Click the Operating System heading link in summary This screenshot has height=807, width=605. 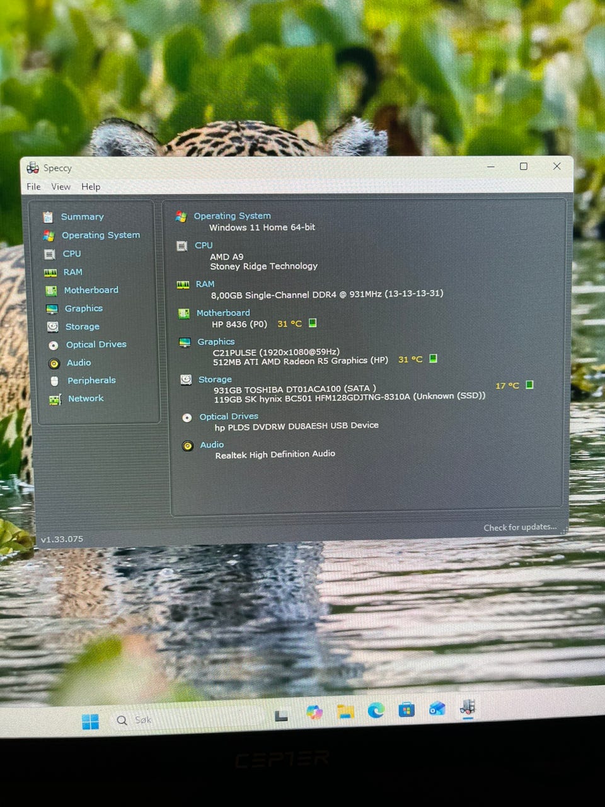tap(233, 216)
